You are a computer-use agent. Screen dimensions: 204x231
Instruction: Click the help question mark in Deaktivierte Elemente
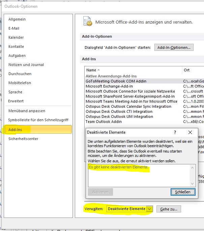point(175,132)
